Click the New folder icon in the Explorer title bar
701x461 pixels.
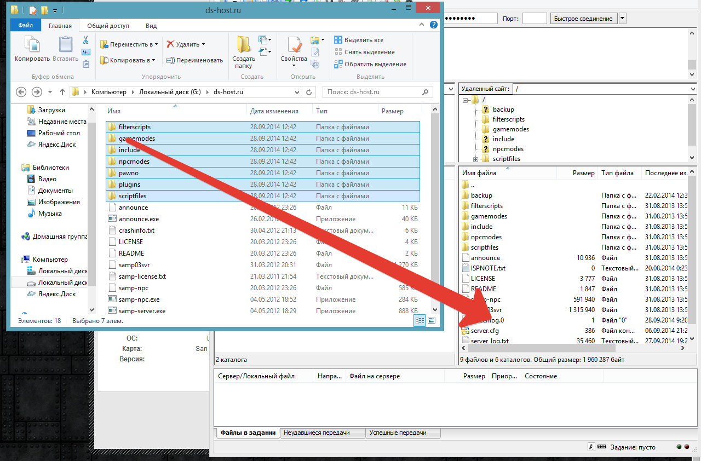pos(44,10)
